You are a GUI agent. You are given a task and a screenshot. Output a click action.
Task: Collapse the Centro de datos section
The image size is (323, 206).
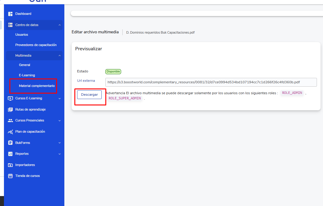click(59, 25)
